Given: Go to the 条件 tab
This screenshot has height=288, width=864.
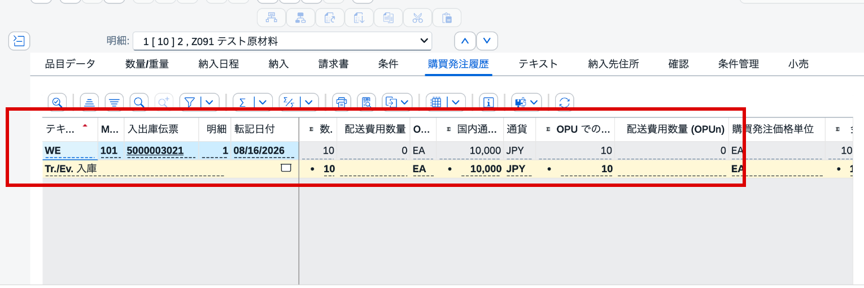Looking at the screenshot, I should pyautogui.click(x=388, y=64).
